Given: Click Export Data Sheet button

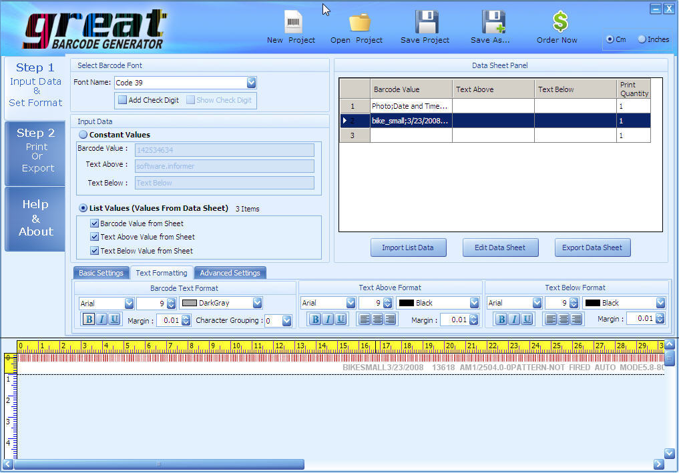Looking at the screenshot, I should point(592,248).
